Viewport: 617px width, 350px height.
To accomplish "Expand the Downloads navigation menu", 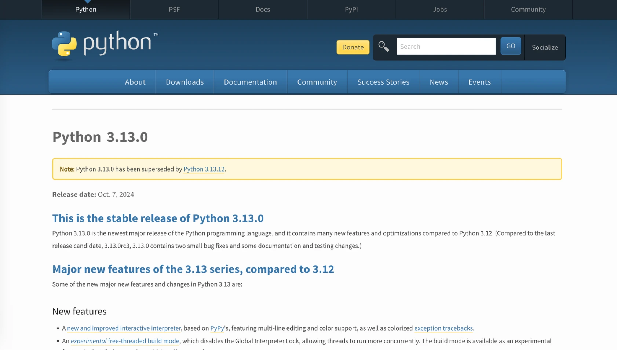I will click(185, 82).
